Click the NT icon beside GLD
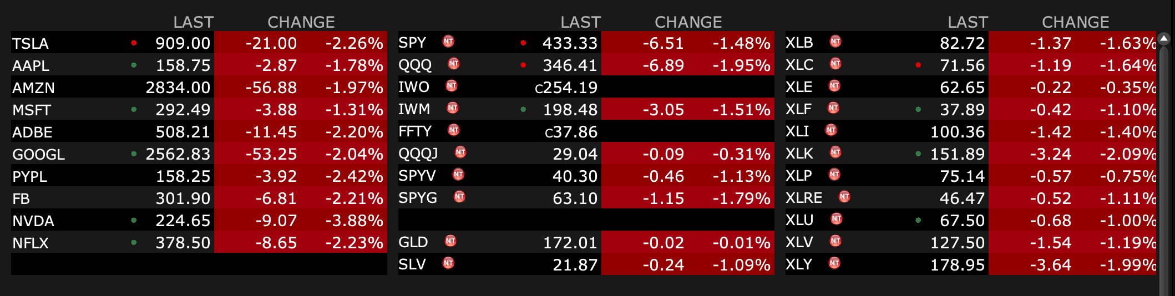 (x=450, y=241)
